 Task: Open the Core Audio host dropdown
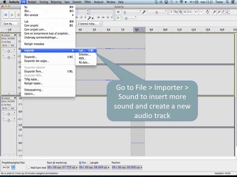click(11, 24)
